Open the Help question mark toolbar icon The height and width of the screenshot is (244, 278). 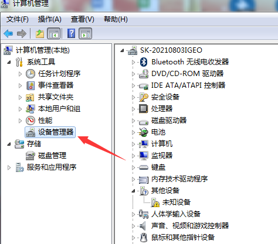pyautogui.click(x=71, y=33)
